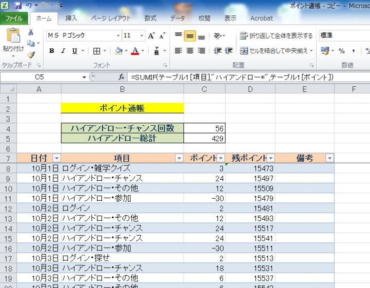Toggle bold formatting

coord(51,51)
